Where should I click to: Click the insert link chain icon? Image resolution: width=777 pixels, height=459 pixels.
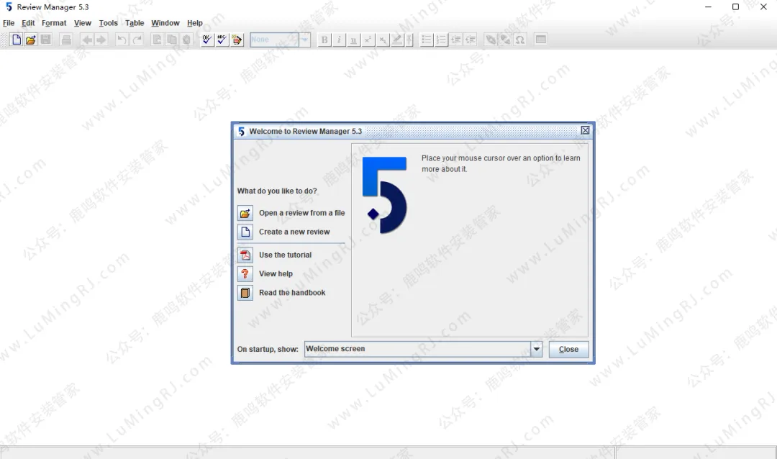click(x=491, y=40)
